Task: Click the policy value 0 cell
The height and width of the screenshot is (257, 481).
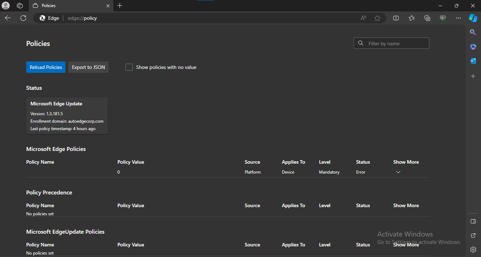Action: click(x=118, y=172)
